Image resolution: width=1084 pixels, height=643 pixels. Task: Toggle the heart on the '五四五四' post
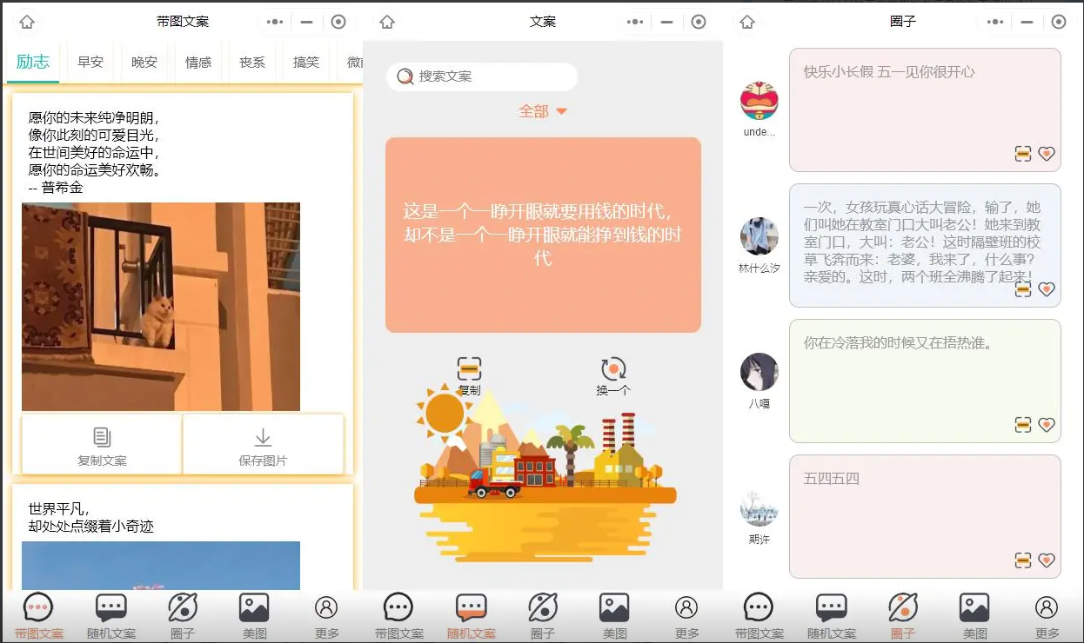[x=1047, y=560]
